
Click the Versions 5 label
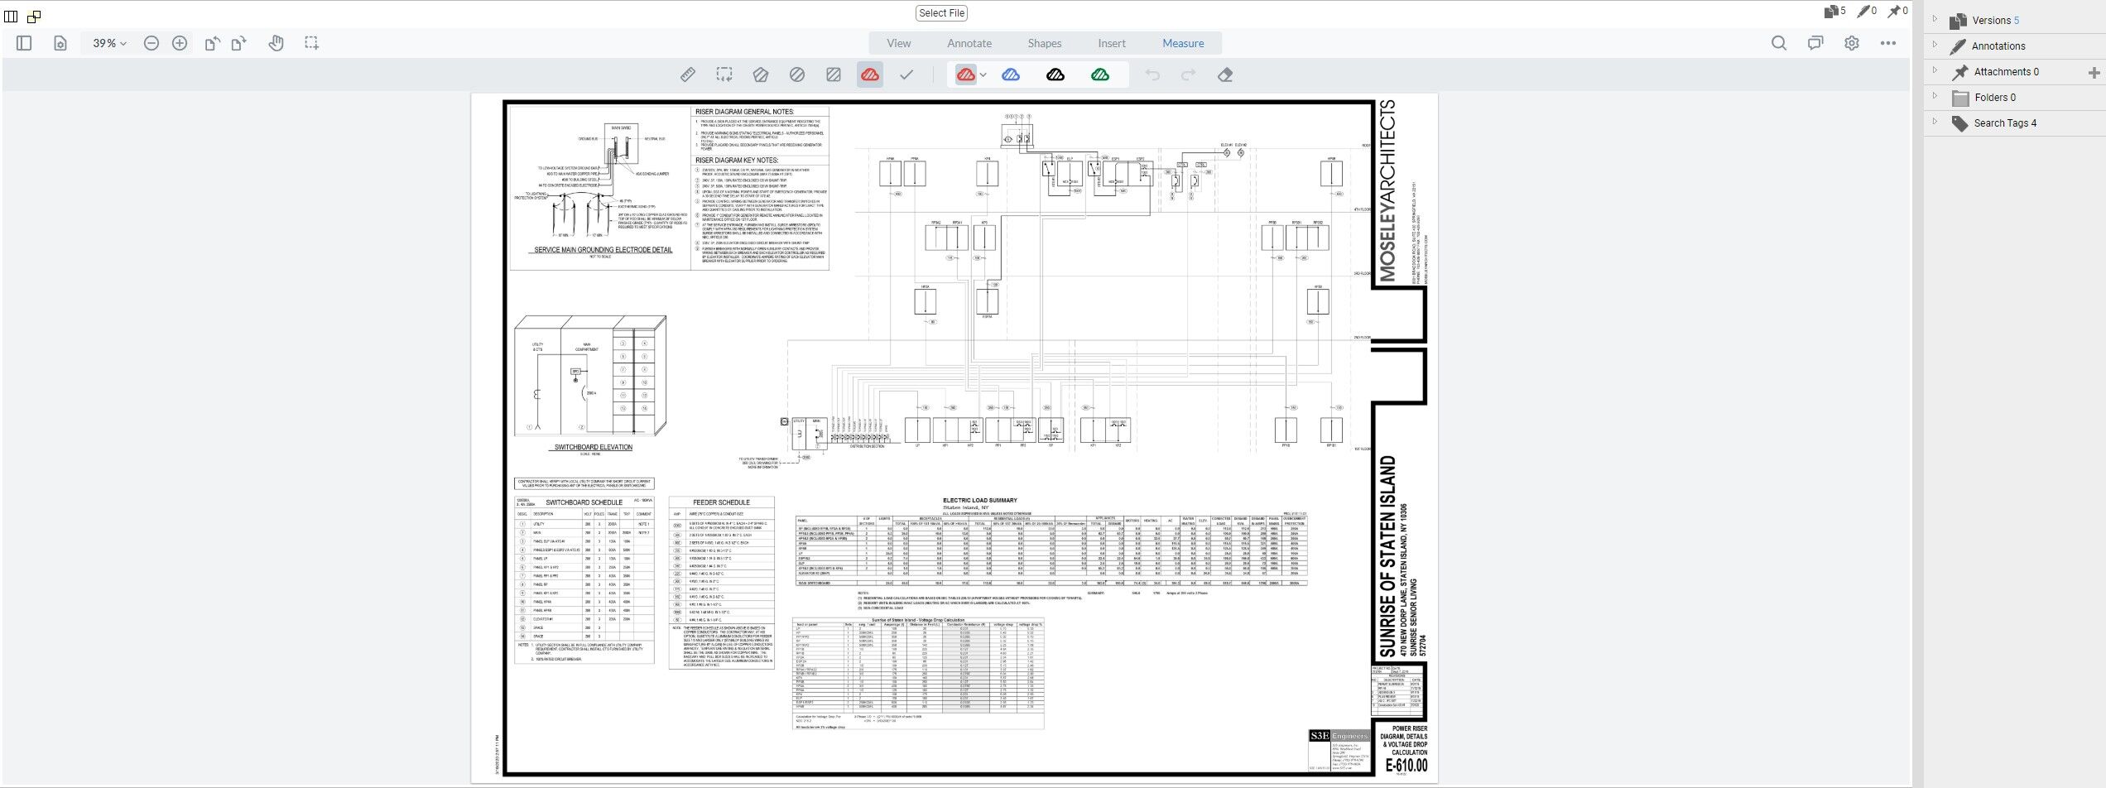click(x=1995, y=21)
